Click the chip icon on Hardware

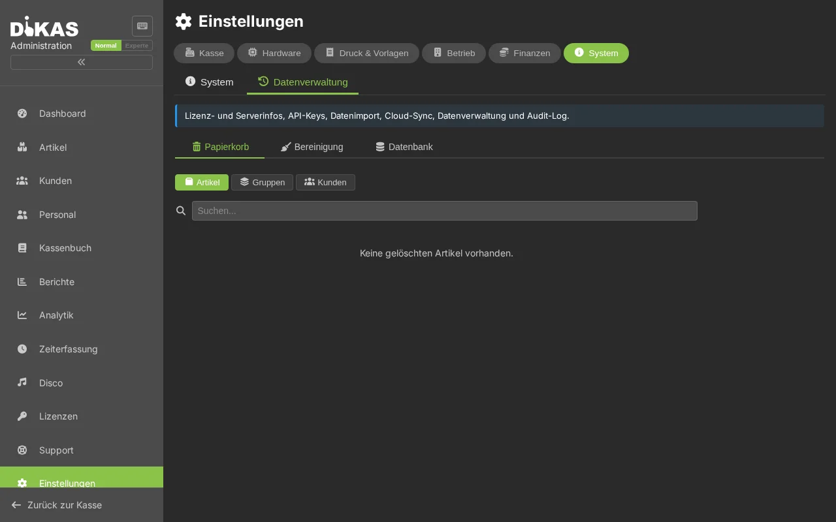253,52
